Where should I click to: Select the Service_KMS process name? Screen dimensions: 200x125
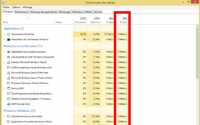tap(17, 88)
